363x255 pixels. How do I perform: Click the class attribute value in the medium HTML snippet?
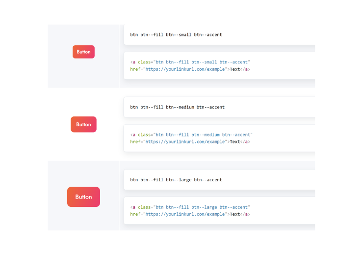pos(203,135)
